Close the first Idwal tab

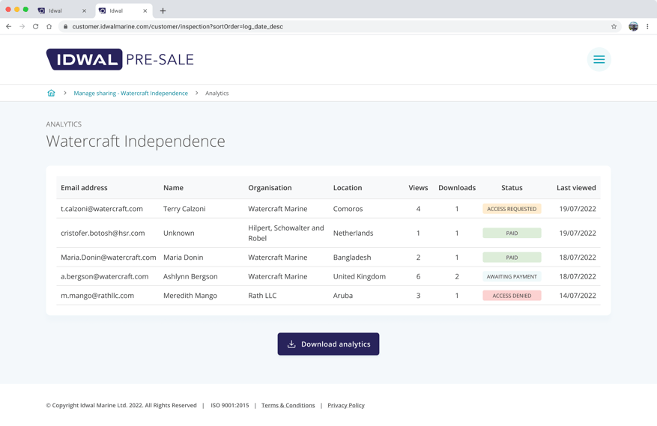(x=84, y=11)
